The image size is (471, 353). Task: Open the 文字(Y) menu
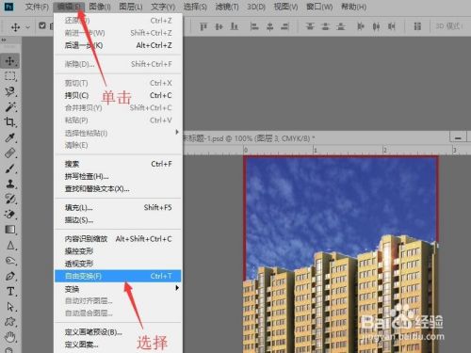tap(163, 7)
